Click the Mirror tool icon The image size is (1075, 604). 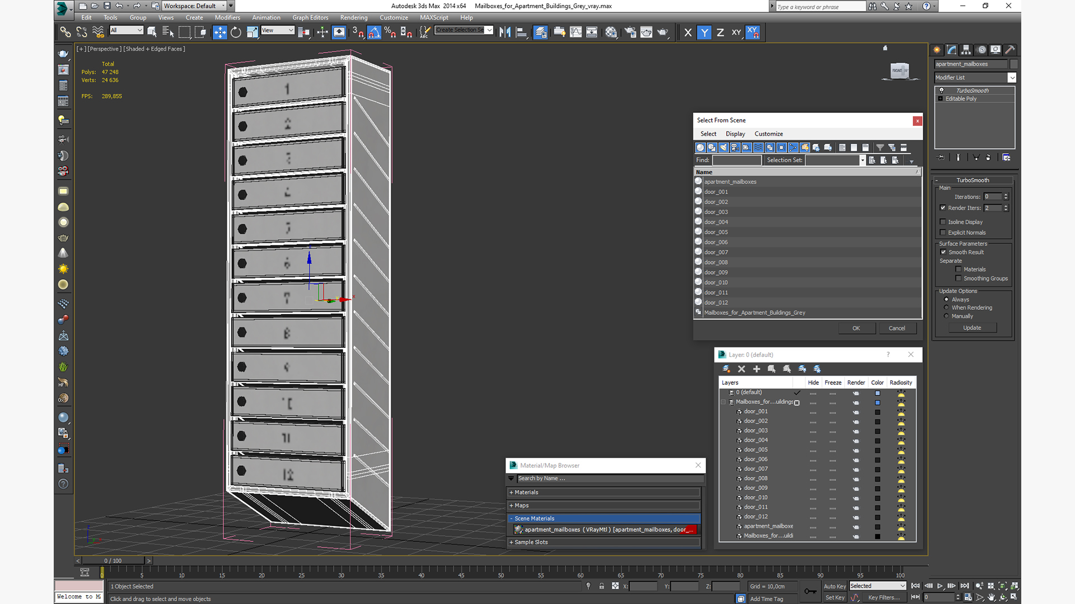pos(505,32)
